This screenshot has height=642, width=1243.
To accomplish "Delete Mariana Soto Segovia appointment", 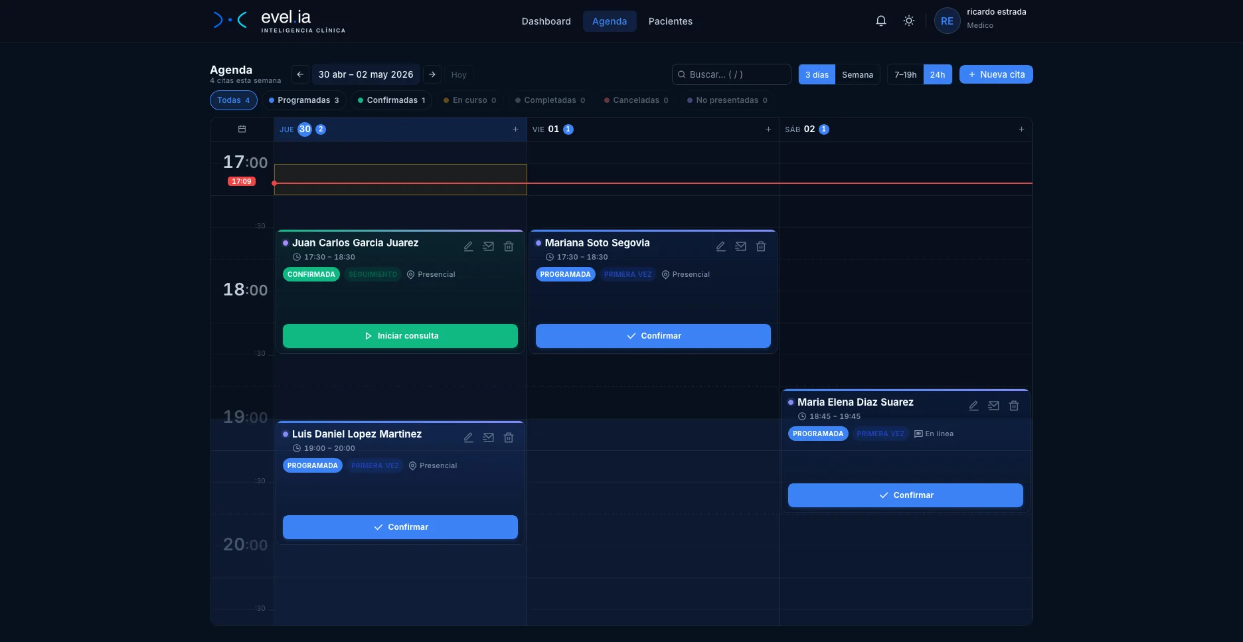I will pos(761,246).
